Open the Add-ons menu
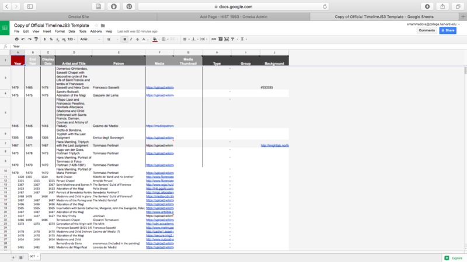The image size is (467, 262). coord(96,31)
